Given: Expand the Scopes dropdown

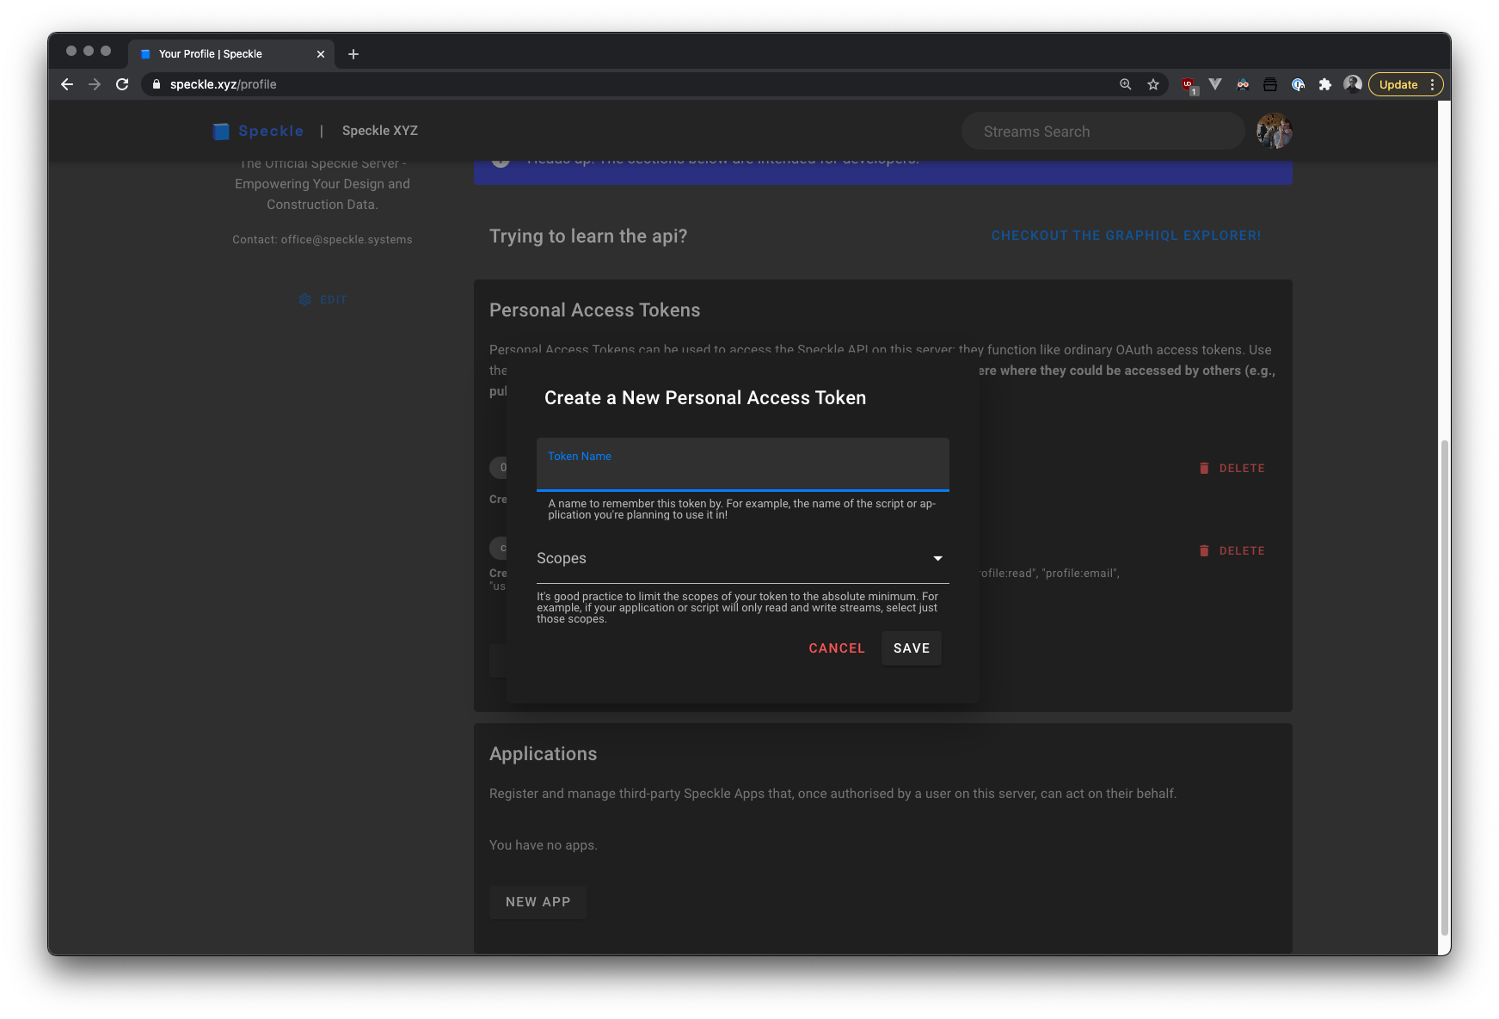Looking at the screenshot, I should (x=937, y=558).
